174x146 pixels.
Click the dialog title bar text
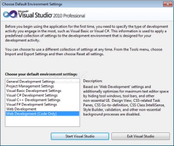point(32,4)
